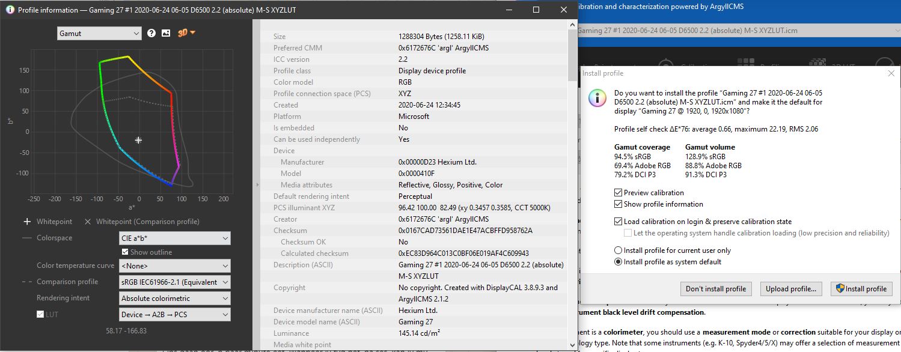Click the 'Copyright' label in details
Viewport: 901px width, 352px height.
289,288
